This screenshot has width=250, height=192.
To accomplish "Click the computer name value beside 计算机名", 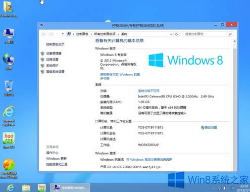I will coord(151,127).
